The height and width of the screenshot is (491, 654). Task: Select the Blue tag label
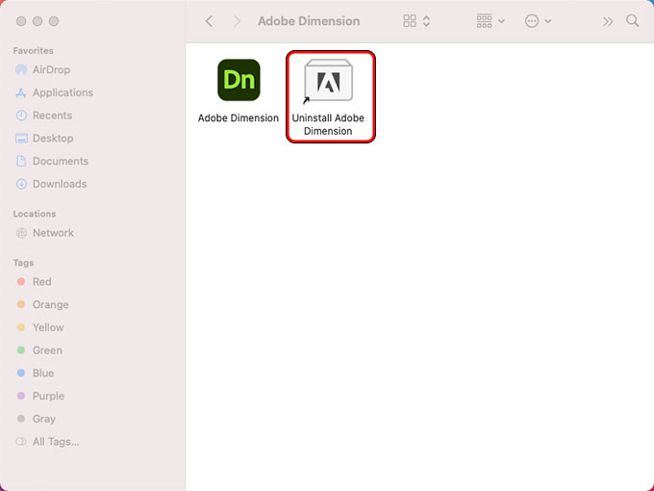point(43,374)
